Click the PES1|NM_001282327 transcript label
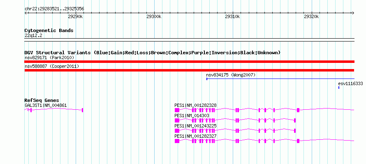The width and height of the screenshot is (366, 164). tap(195, 136)
